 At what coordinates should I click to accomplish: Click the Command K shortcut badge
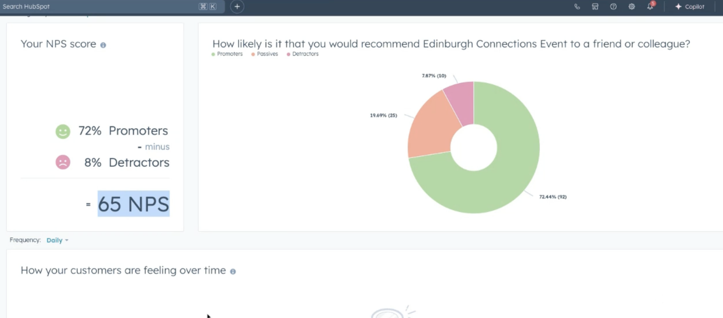point(208,7)
